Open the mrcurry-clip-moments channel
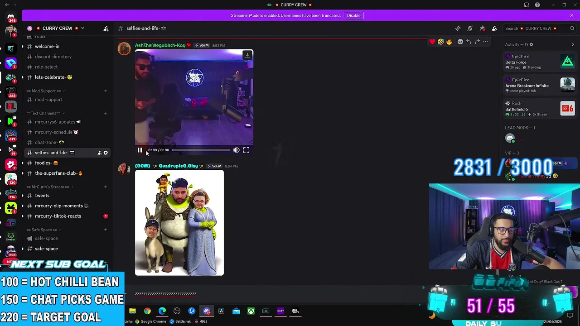 tap(68, 206)
